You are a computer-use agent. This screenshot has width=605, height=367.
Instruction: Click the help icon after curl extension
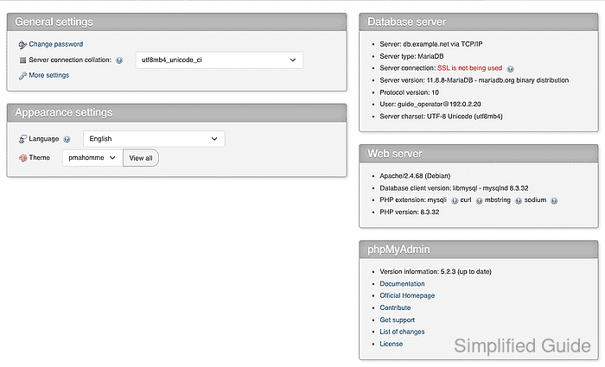pos(479,201)
